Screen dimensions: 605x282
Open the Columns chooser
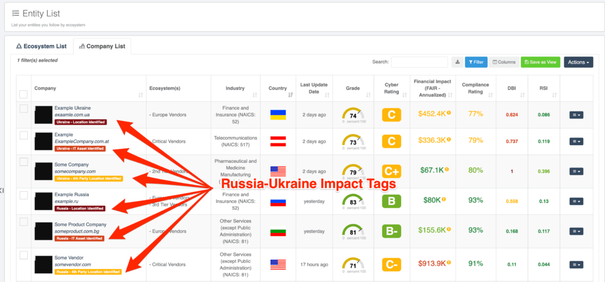(504, 62)
